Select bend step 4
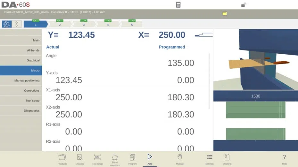298x167 pixels. click(x=108, y=24)
